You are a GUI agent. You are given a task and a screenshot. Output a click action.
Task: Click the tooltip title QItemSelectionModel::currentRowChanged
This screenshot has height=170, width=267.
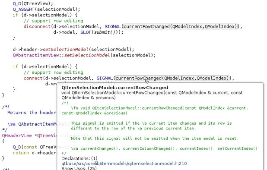115,88
